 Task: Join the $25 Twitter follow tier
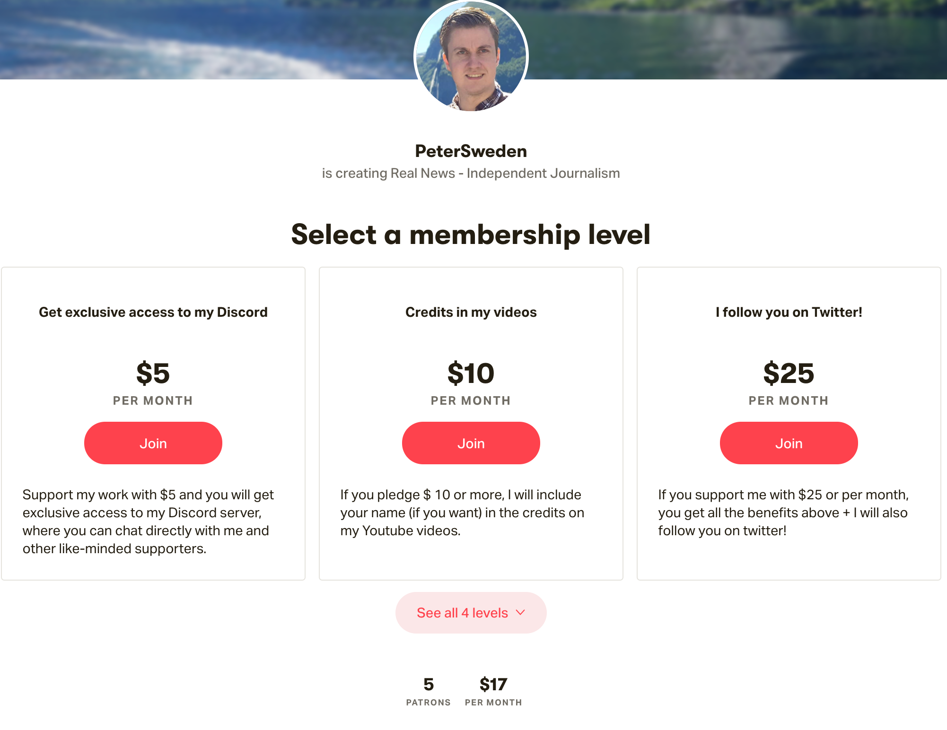click(788, 443)
